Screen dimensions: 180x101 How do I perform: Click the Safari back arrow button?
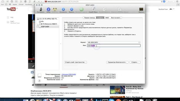(39, 1)
